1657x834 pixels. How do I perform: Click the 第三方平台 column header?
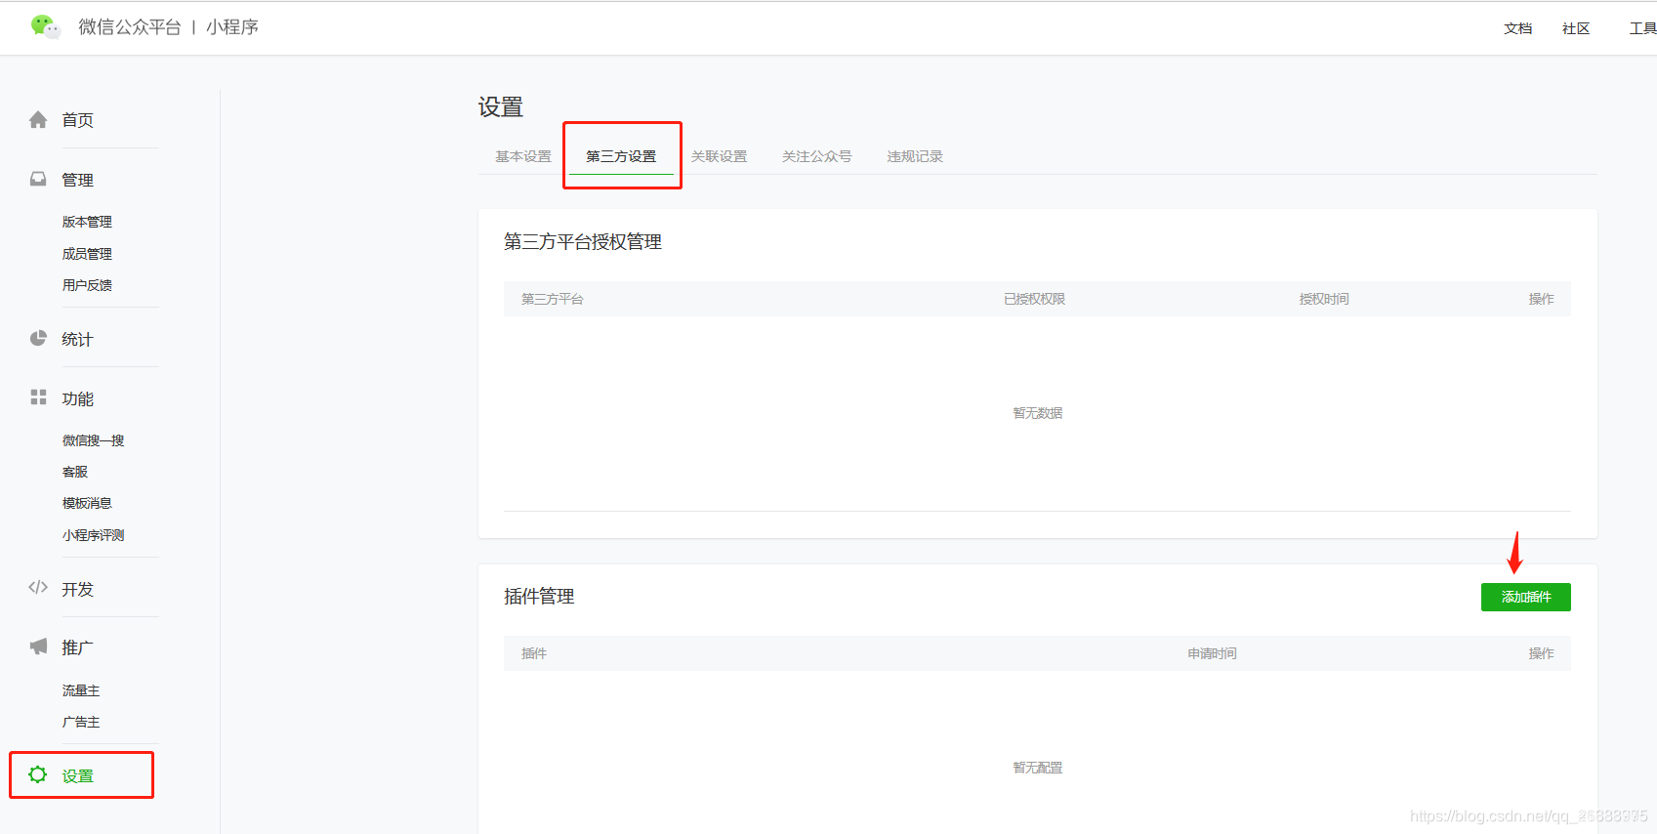point(552,299)
